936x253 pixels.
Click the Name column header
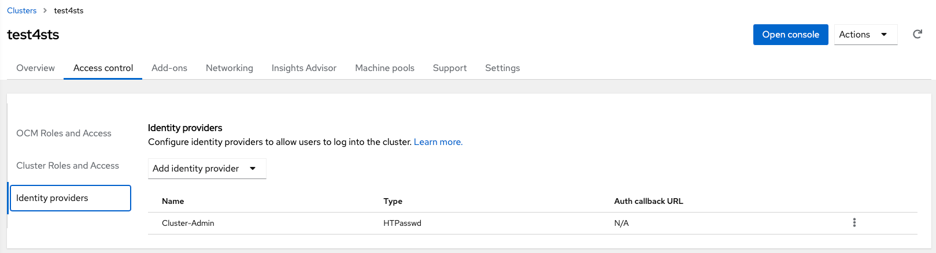pyautogui.click(x=173, y=202)
